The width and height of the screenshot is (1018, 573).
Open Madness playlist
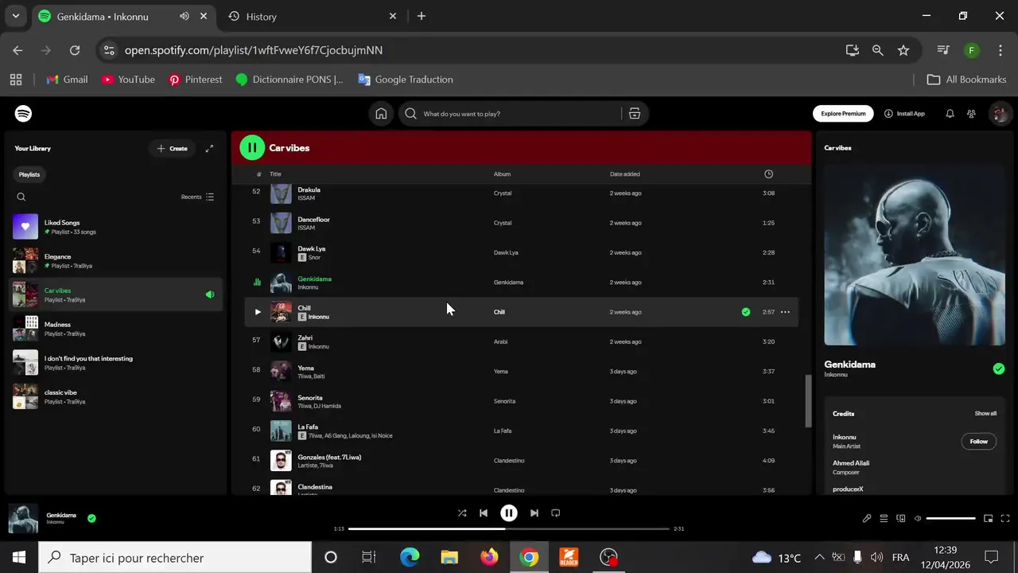point(115,329)
